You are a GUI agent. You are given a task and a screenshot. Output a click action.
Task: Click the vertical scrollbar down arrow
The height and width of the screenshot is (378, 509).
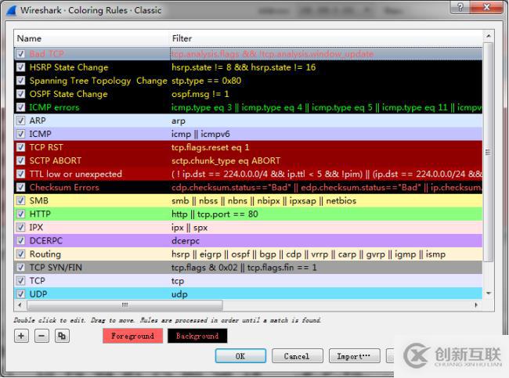pyautogui.click(x=489, y=293)
